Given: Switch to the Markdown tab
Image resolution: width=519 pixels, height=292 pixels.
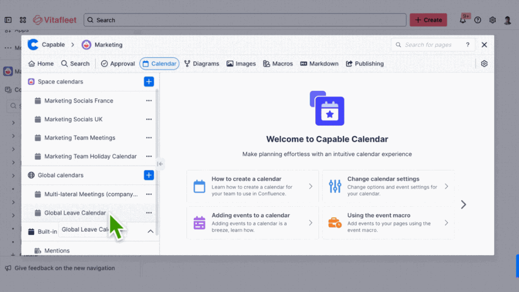Looking at the screenshot, I should point(320,63).
